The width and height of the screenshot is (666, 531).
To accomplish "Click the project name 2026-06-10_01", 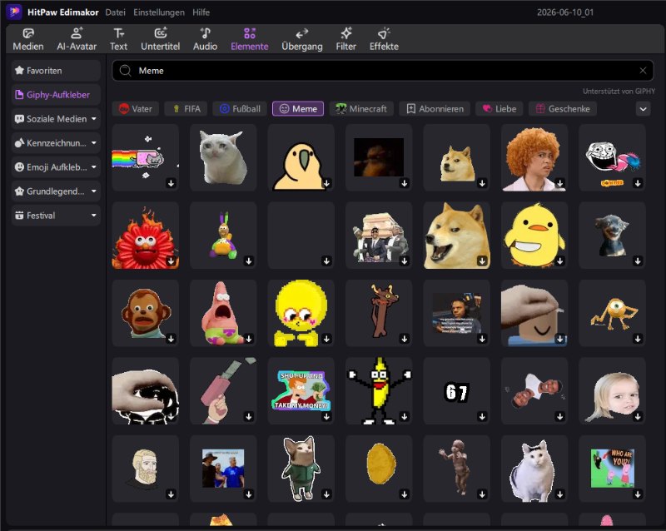I will 565,12.
